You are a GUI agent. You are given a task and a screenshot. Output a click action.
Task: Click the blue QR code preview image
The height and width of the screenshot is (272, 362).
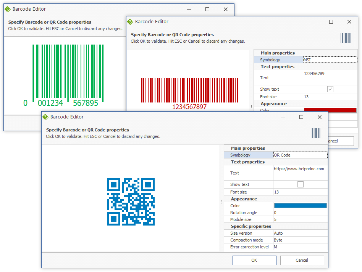[x=131, y=202]
